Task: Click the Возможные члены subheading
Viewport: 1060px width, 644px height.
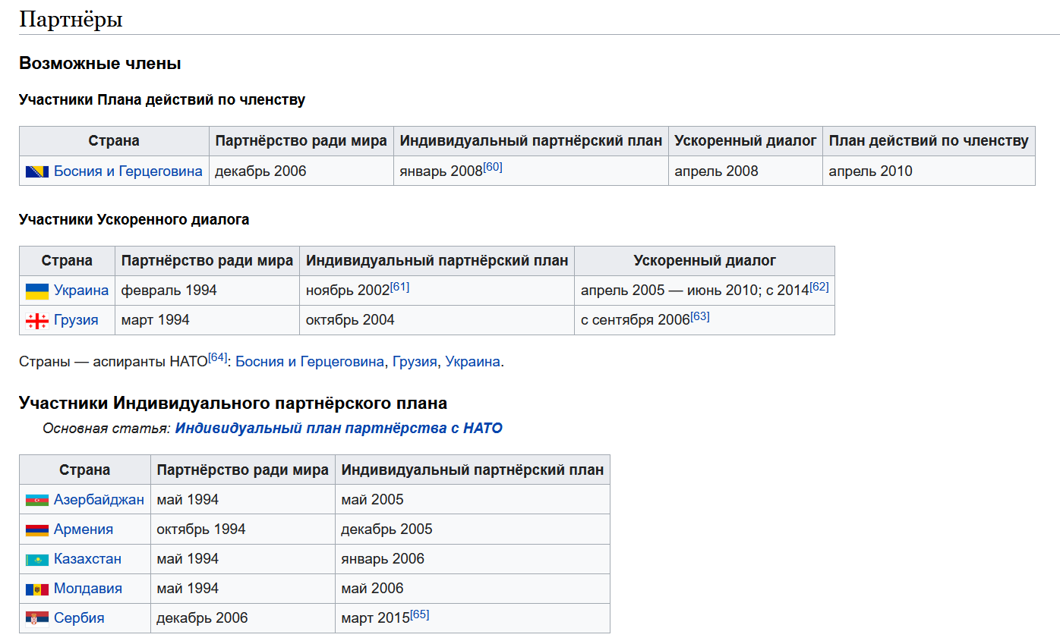Action: pyautogui.click(x=99, y=64)
